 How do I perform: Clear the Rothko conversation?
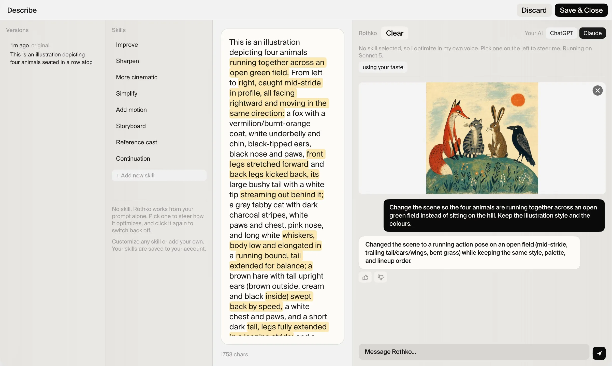[395, 33]
